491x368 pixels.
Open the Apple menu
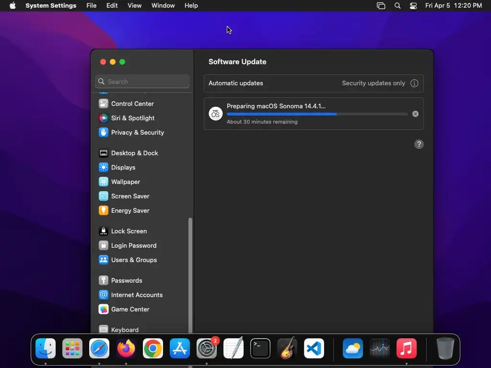(12, 6)
